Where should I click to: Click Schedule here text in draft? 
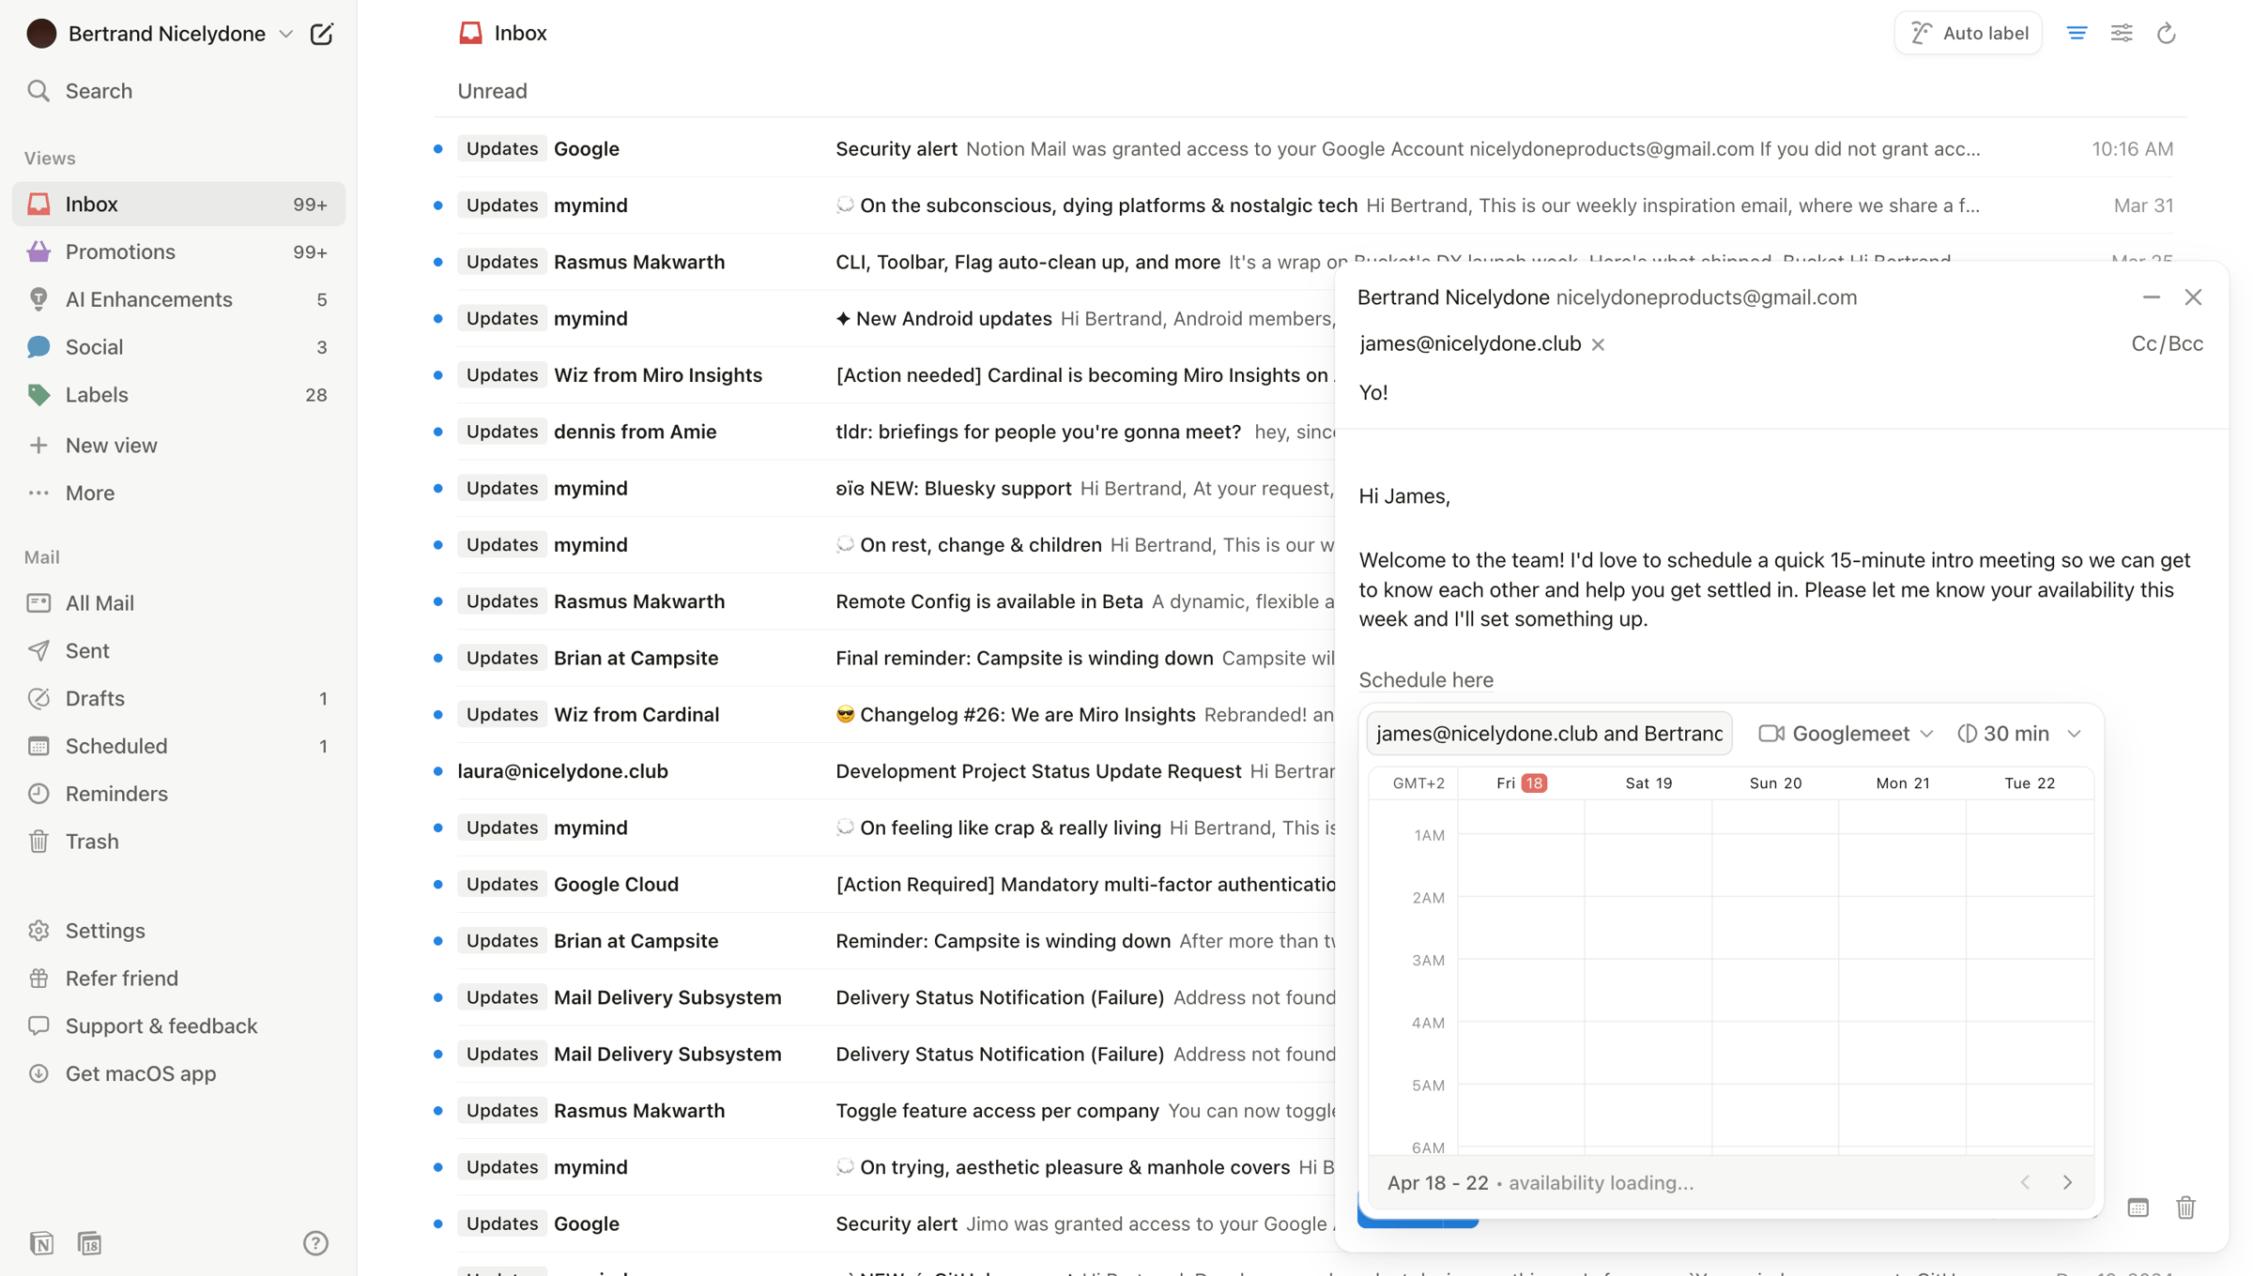click(1426, 680)
